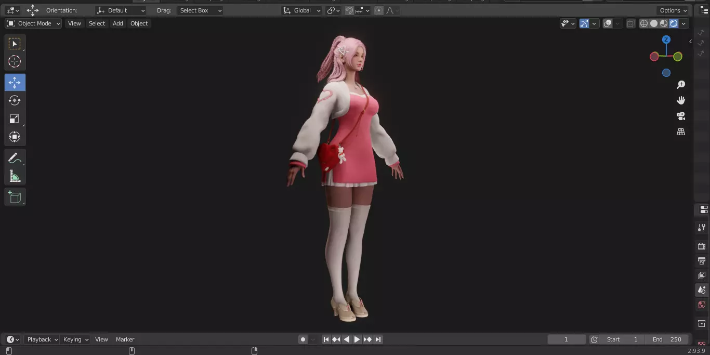
Task: Open the Options dropdown
Action: [674, 10]
